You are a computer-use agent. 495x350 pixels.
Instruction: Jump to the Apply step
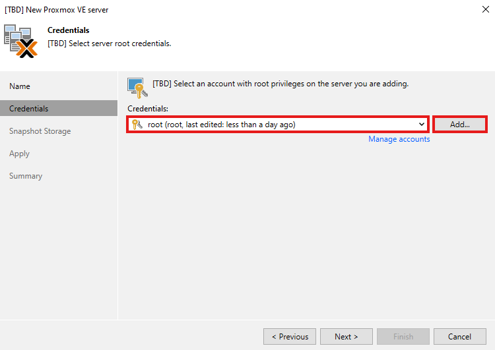[x=19, y=154]
